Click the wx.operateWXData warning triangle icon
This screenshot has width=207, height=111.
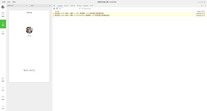point(54,15)
